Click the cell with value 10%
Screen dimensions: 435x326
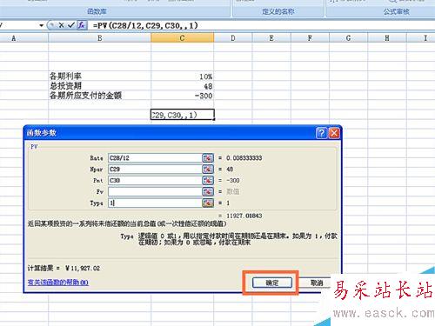[182, 77]
